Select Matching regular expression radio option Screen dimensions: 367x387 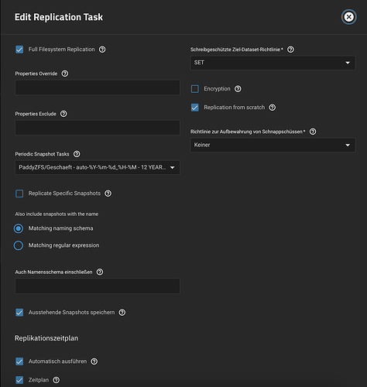click(x=19, y=245)
